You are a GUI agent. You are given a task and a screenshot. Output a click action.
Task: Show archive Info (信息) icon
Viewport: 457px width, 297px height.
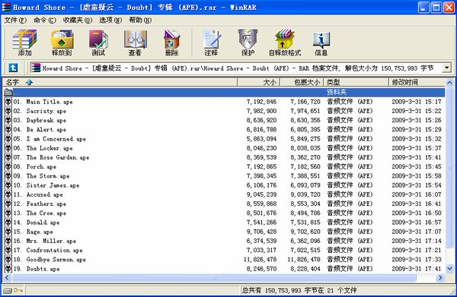pos(321,43)
